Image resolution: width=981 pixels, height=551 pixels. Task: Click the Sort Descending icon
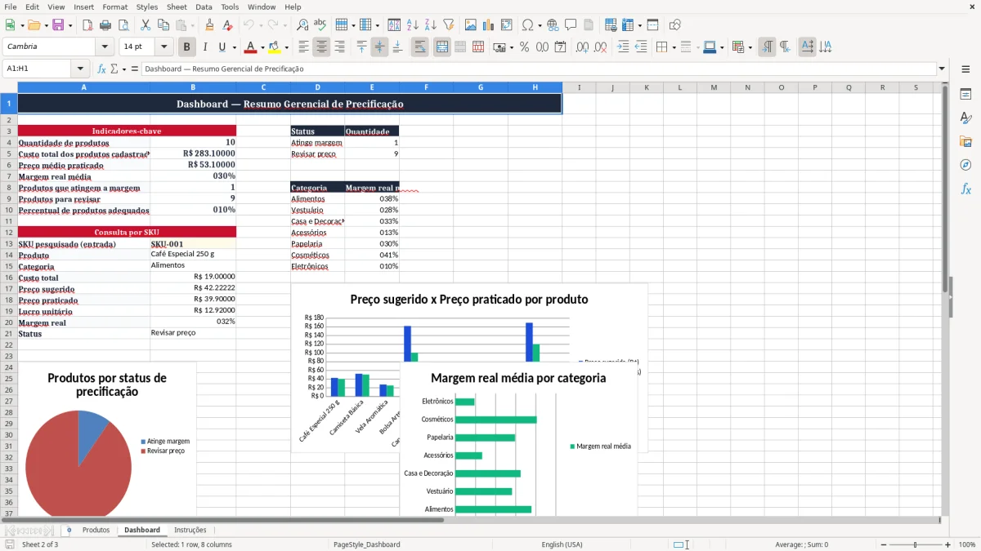pos(430,25)
